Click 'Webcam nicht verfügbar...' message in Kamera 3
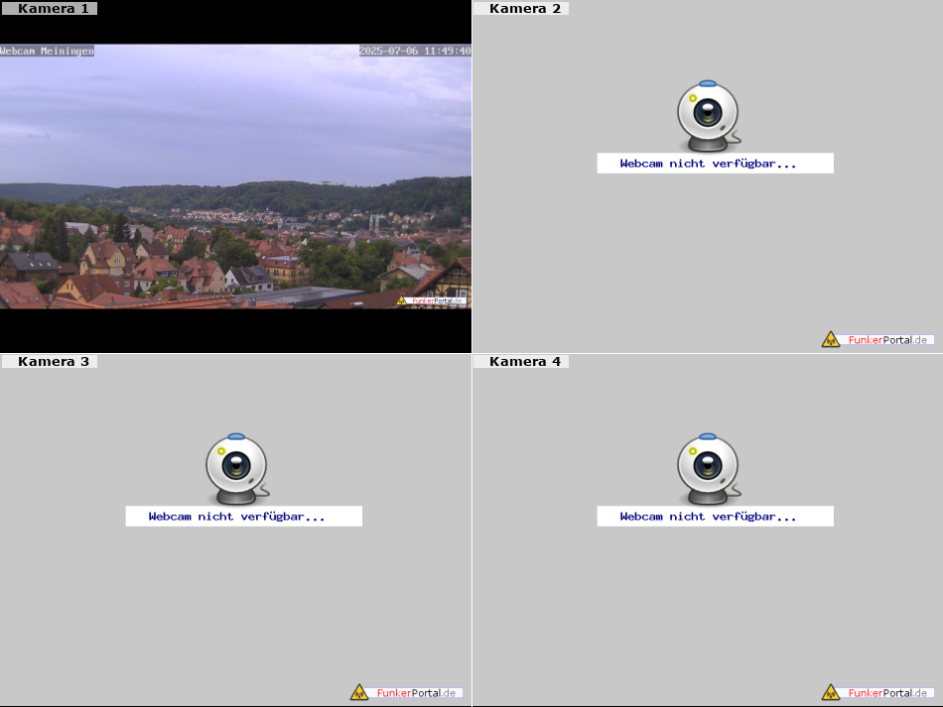This screenshot has width=943, height=707. coord(243,517)
